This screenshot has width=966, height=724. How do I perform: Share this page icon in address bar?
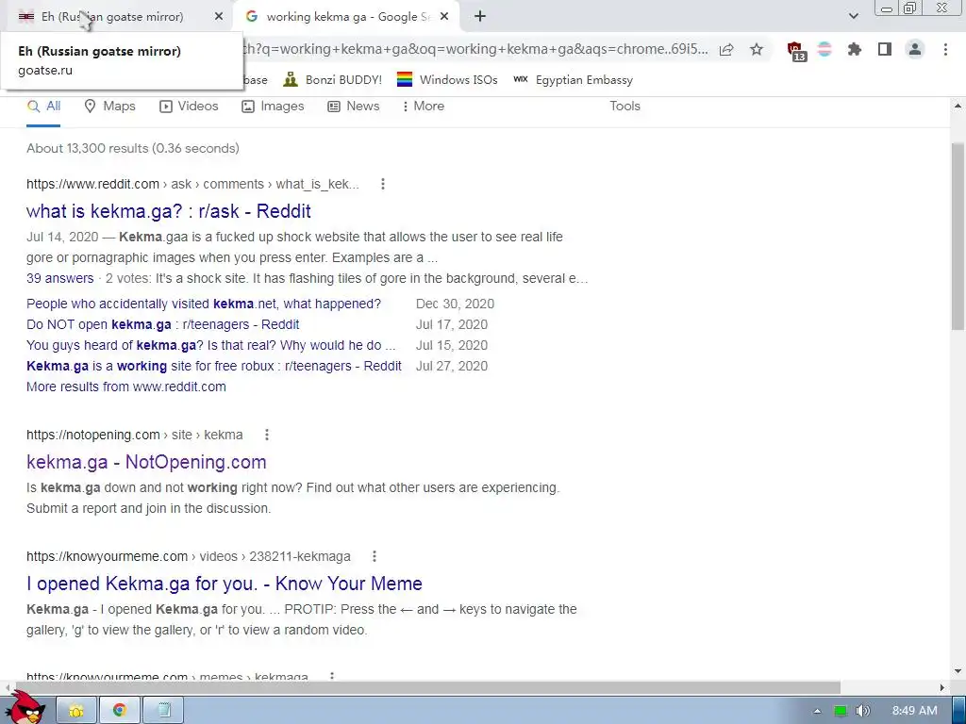coord(726,50)
